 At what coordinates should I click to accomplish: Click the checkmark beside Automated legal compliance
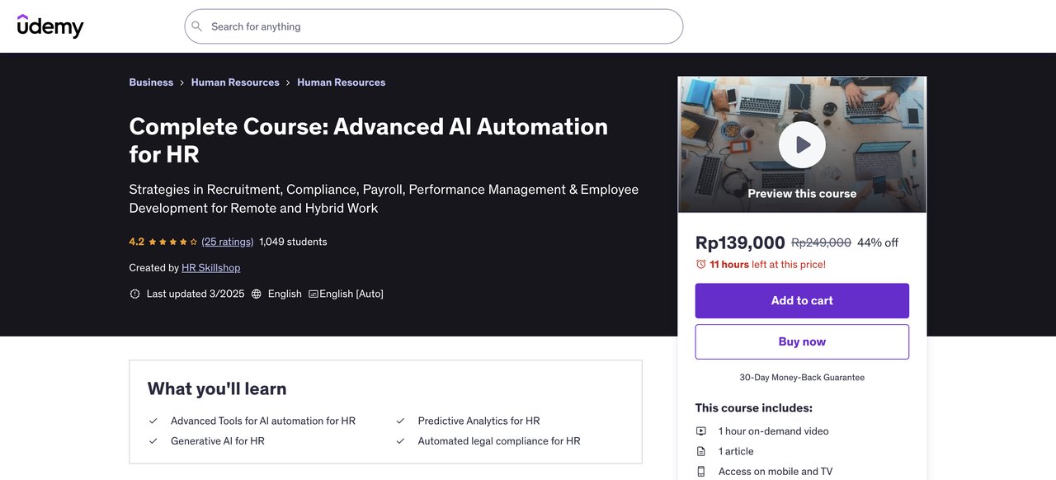click(400, 441)
